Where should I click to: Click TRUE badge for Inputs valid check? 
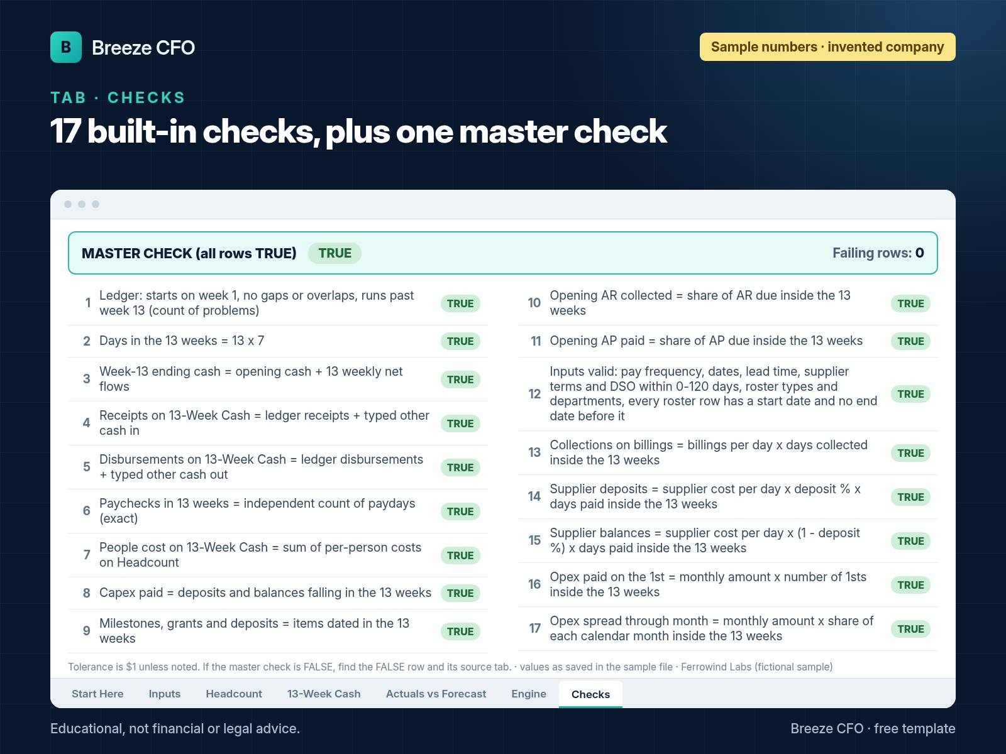[x=910, y=394]
